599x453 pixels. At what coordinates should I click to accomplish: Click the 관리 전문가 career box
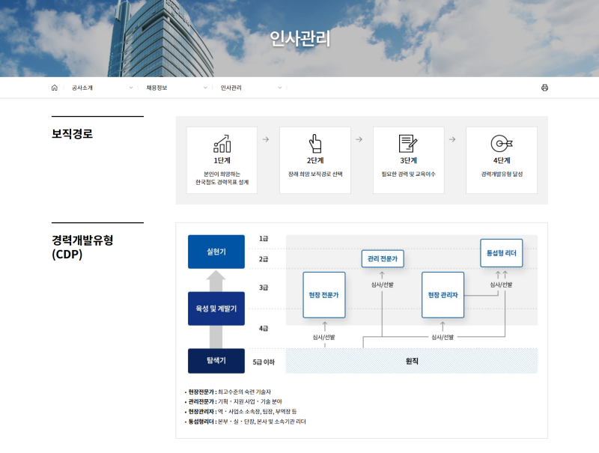tap(383, 259)
